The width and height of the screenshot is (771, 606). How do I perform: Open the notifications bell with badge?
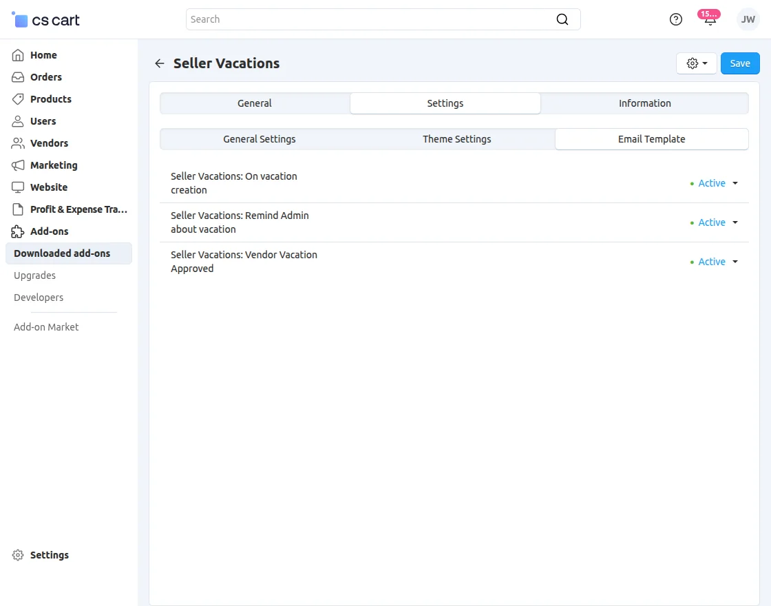click(709, 19)
